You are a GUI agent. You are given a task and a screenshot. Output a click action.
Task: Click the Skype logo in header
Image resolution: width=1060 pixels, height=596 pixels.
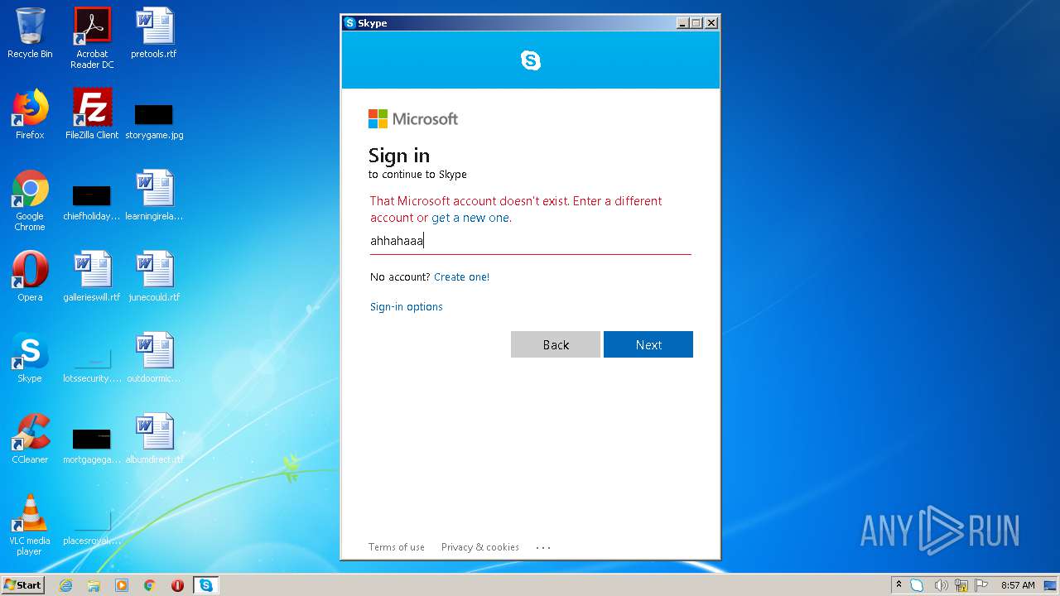pos(531,60)
